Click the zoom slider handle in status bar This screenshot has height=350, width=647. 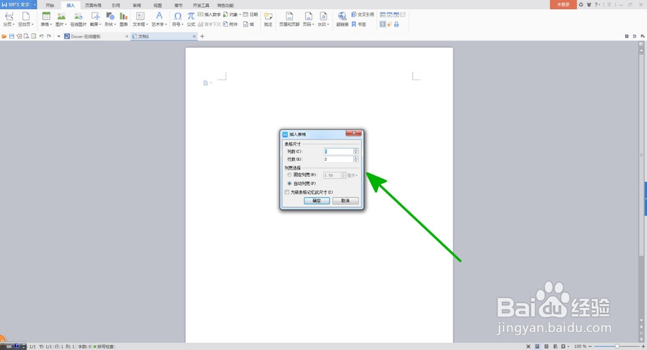point(617,346)
